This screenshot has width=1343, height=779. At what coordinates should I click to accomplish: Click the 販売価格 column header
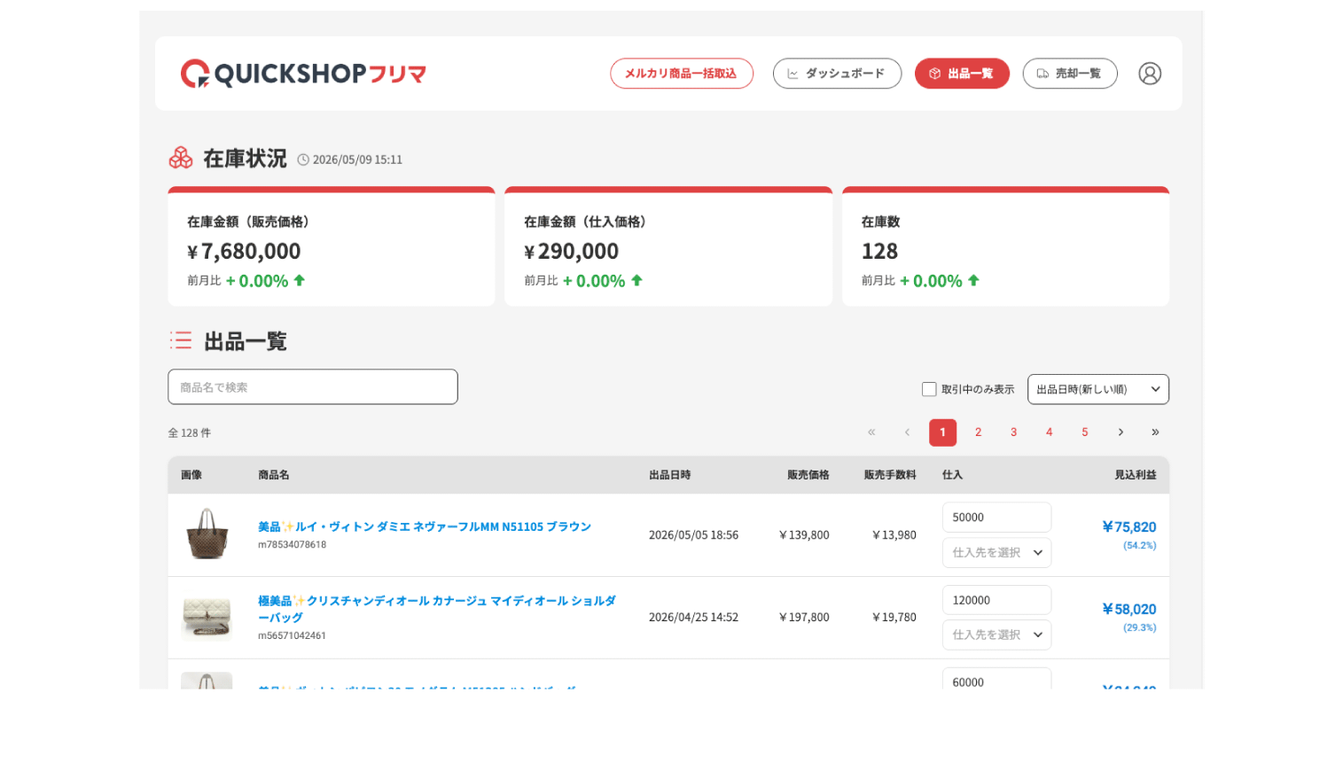coord(808,475)
